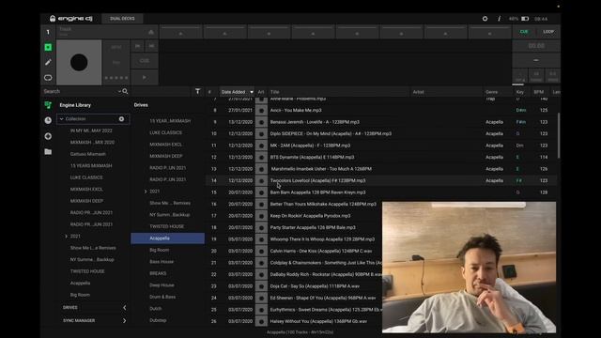Select TWISTED HOUSE playlist in Engine Library
The image size is (601, 338).
click(x=87, y=271)
